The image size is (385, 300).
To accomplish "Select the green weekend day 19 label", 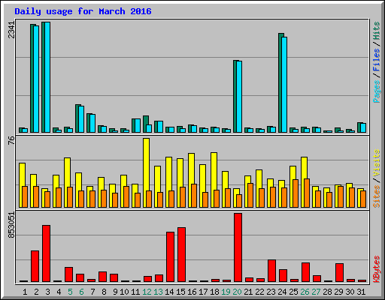I will (226, 292).
